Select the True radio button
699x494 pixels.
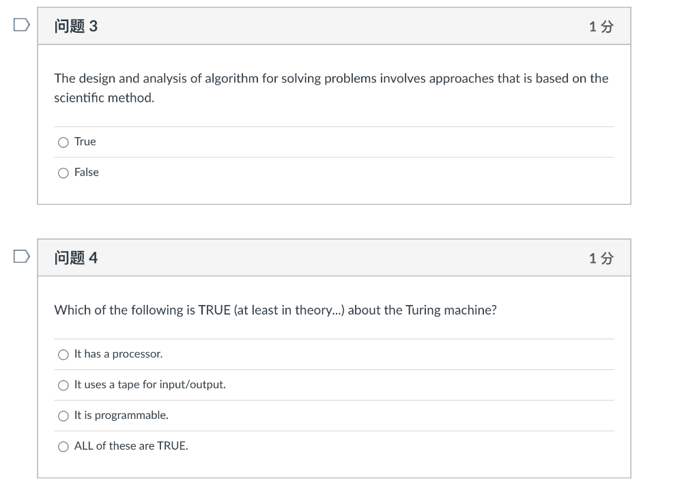63,142
